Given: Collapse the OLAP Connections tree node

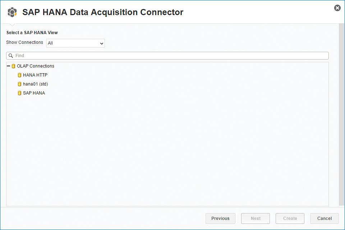Looking at the screenshot, I should click(x=8, y=66).
